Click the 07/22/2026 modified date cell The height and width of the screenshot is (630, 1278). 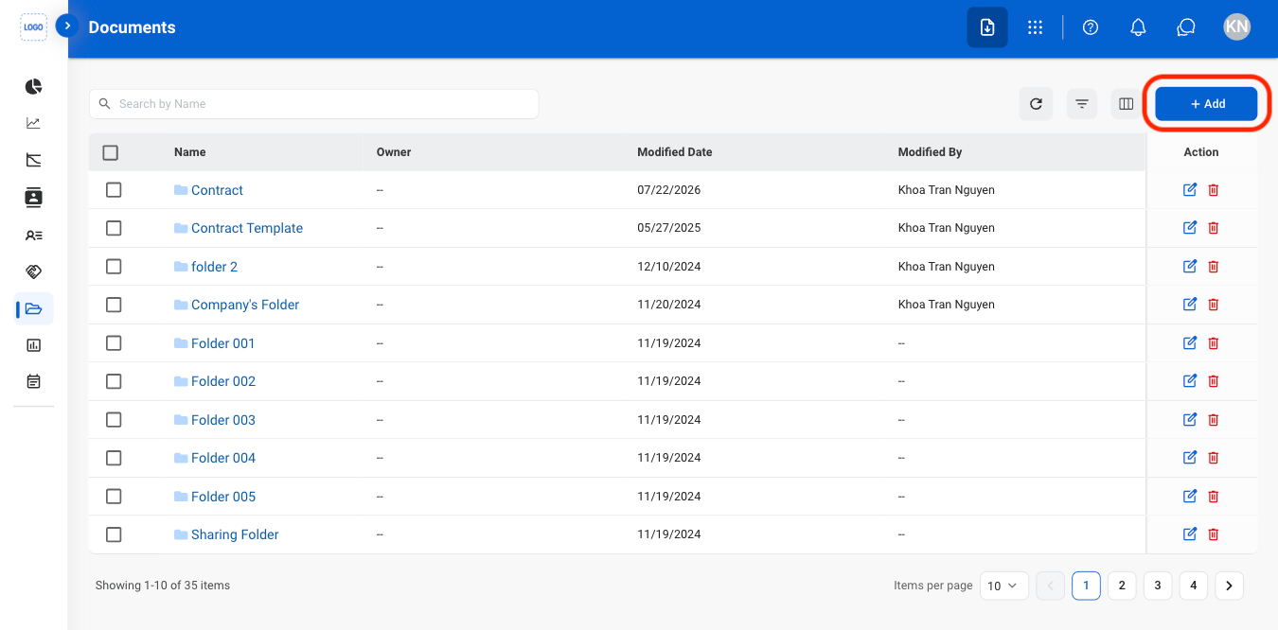click(x=669, y=190)
